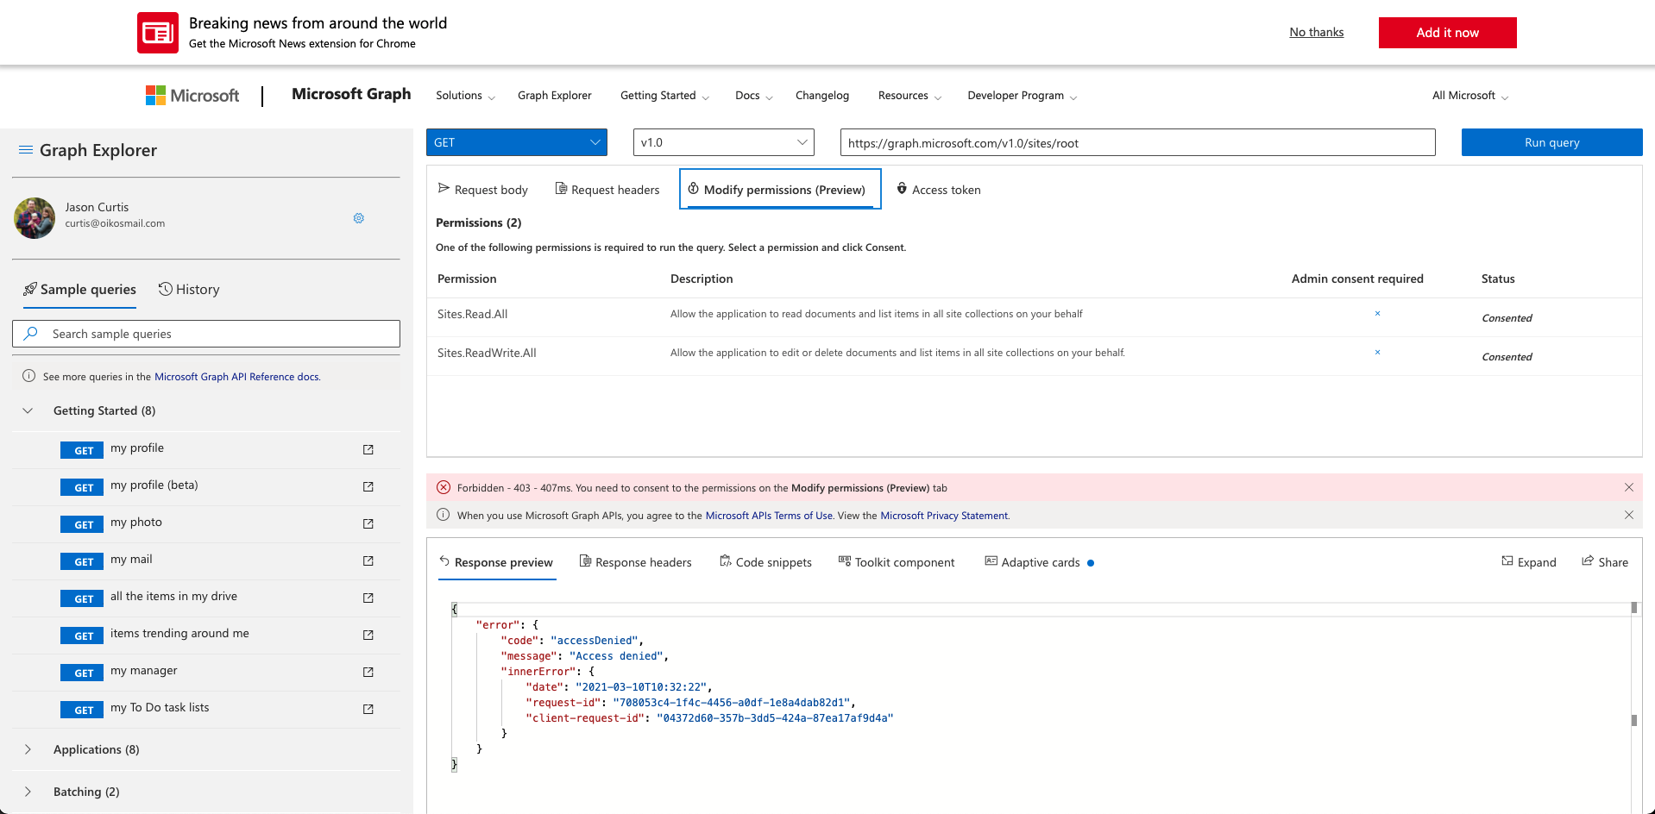Click the Run query button
The height and width of the screenshot is (814, 1655).
click(1551, 142)
